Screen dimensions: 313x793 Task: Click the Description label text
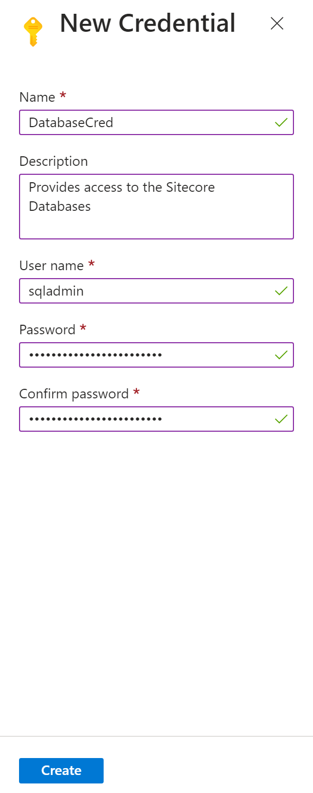[53, 161]
